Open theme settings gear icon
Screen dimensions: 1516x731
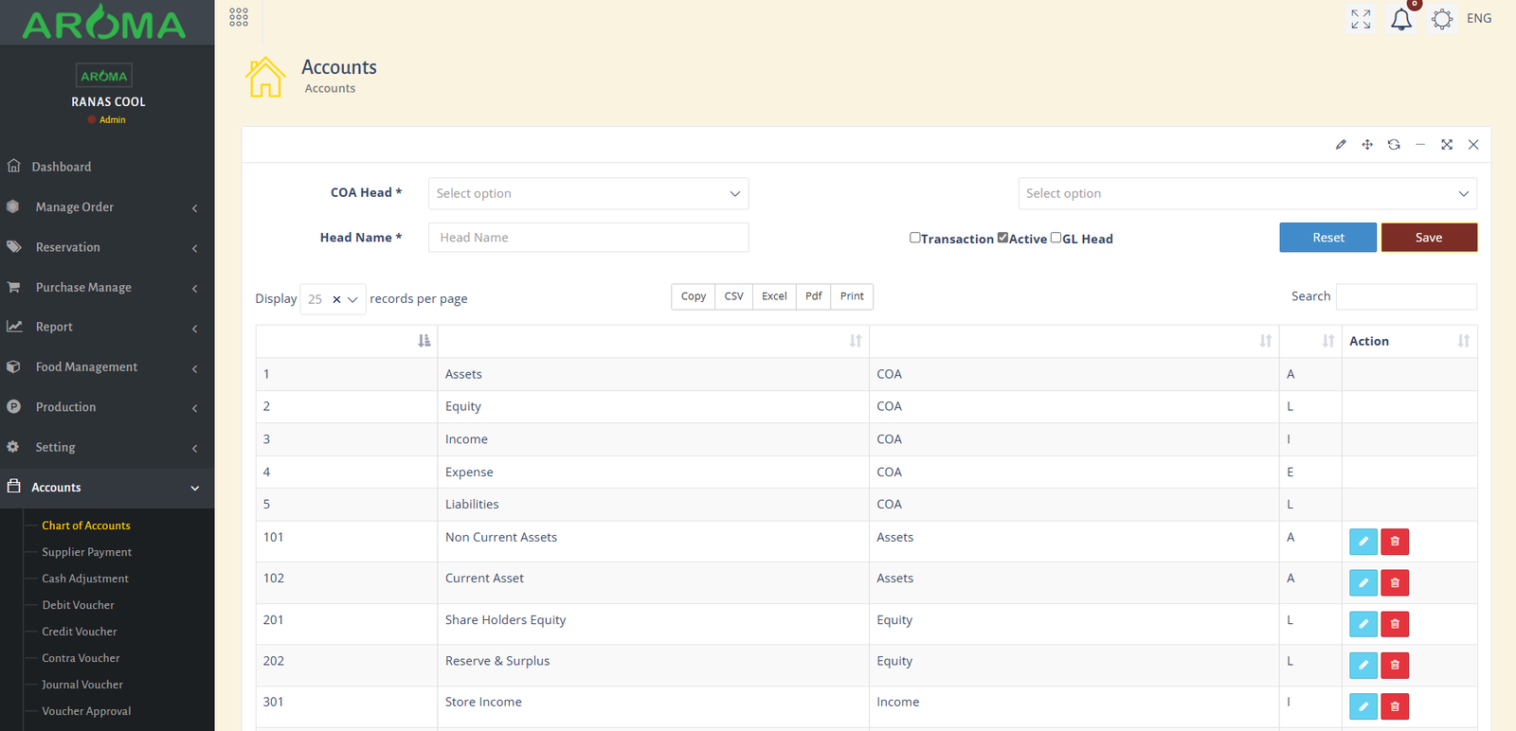[x=1442, y=19]
